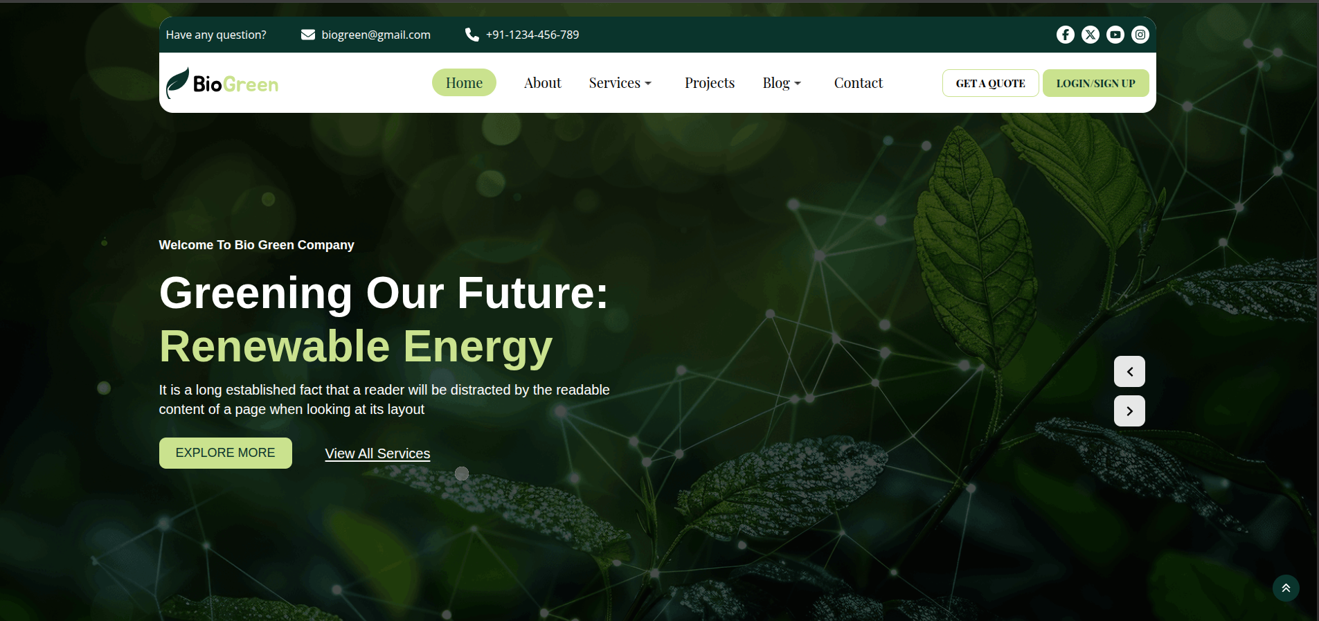Open the X (Twitter) social icon
The image size is (1319, 621).
pyautogui.click(x=1090, y=35)
